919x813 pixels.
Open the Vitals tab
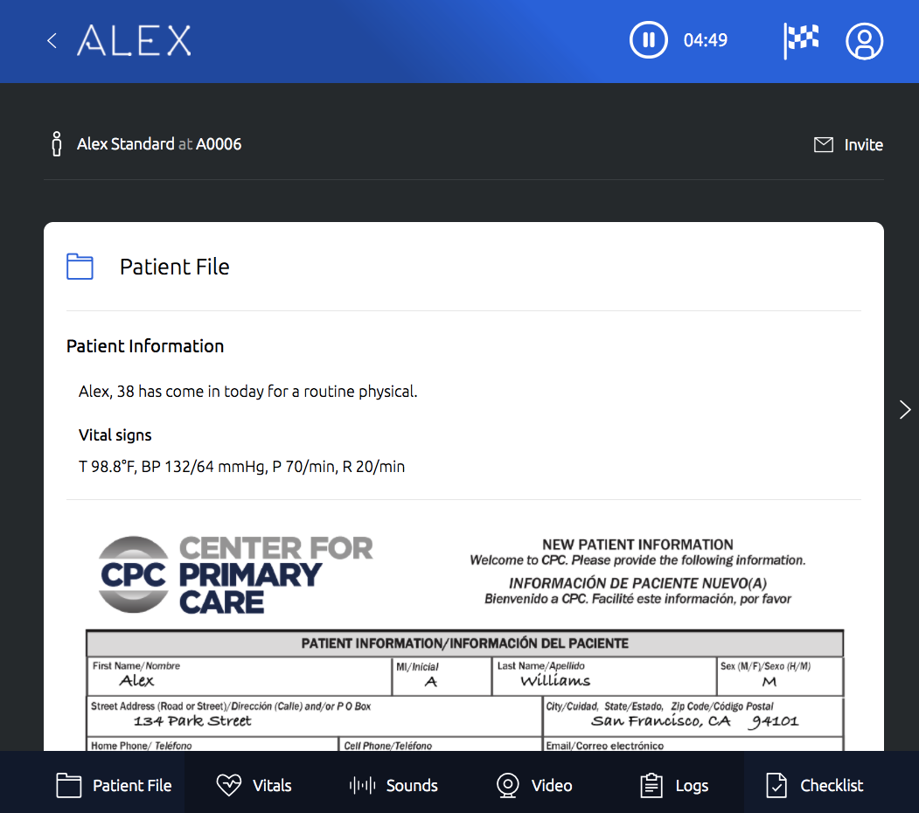[x=254, y=785]
